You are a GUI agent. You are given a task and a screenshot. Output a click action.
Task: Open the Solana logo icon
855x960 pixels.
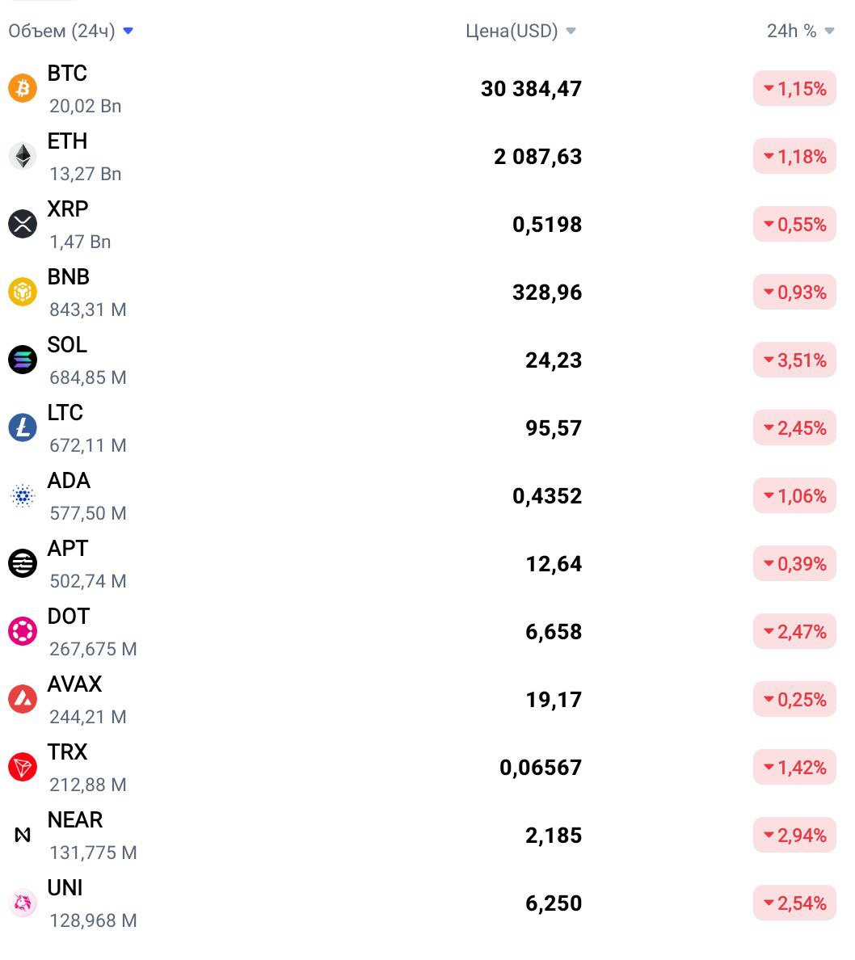(23, 360)
